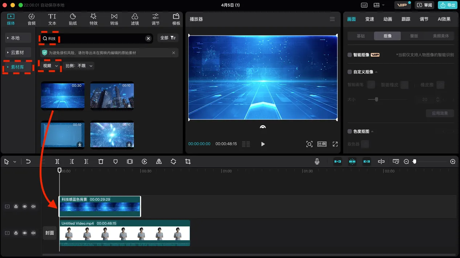Select the crop tool icon

[x=188, y=161]
